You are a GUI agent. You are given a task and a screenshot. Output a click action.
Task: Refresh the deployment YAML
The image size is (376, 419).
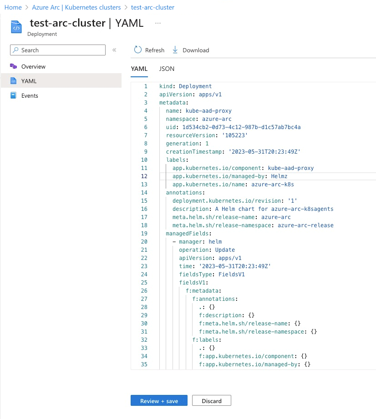point(148,50)
